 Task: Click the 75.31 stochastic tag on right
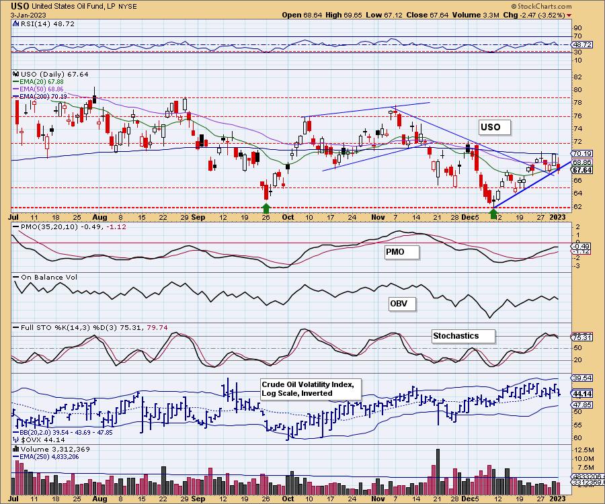[x=582, y=337]
